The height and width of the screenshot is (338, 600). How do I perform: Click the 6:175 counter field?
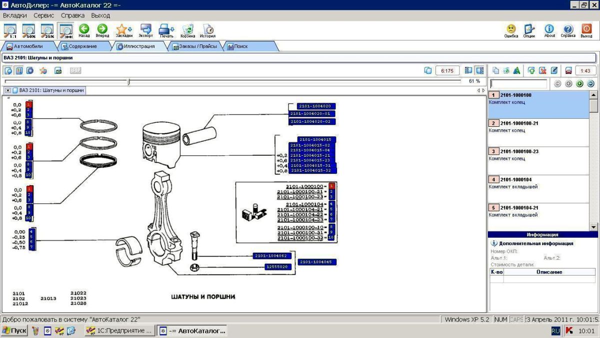coord(447,70)
